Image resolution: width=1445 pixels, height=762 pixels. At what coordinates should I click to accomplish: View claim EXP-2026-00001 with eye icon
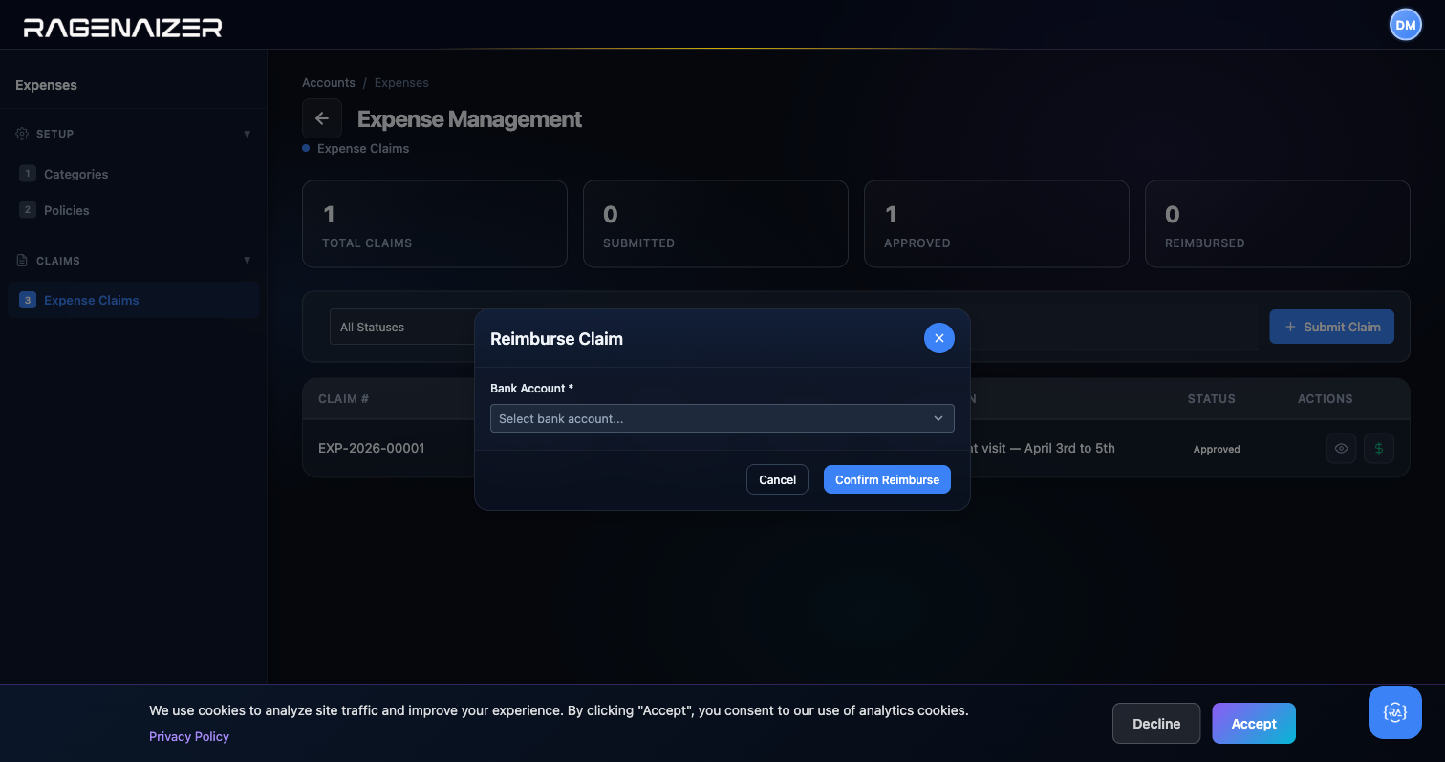pyautogui.click(x=1341, y=448)
